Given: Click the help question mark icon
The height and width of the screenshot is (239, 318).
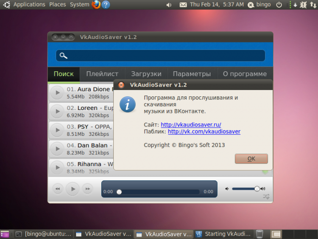Looking at the screenshot, I should 106,5.
